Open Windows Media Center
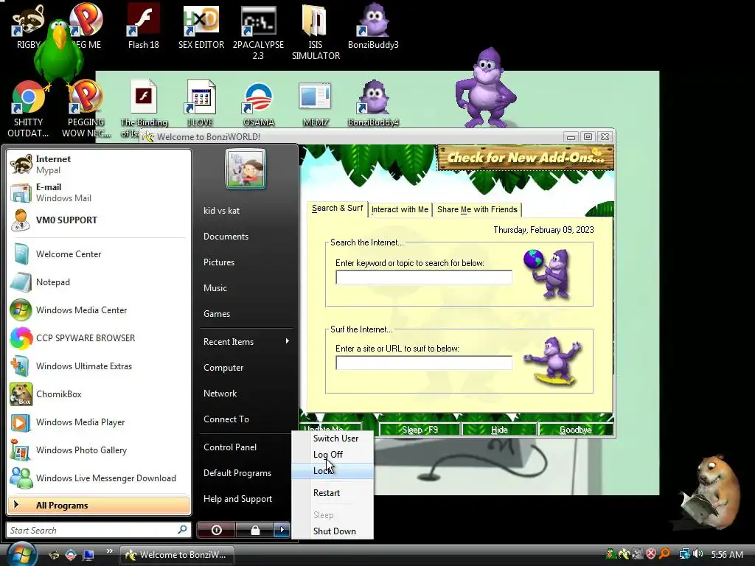This screenshot has height=566, width=755. coord(99,310)
